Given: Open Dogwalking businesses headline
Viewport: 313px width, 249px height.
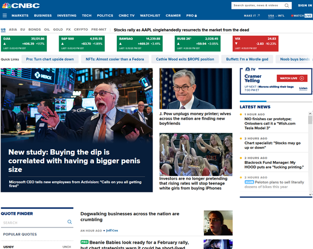Looking at the screenshot, I should tap(130, 216).
